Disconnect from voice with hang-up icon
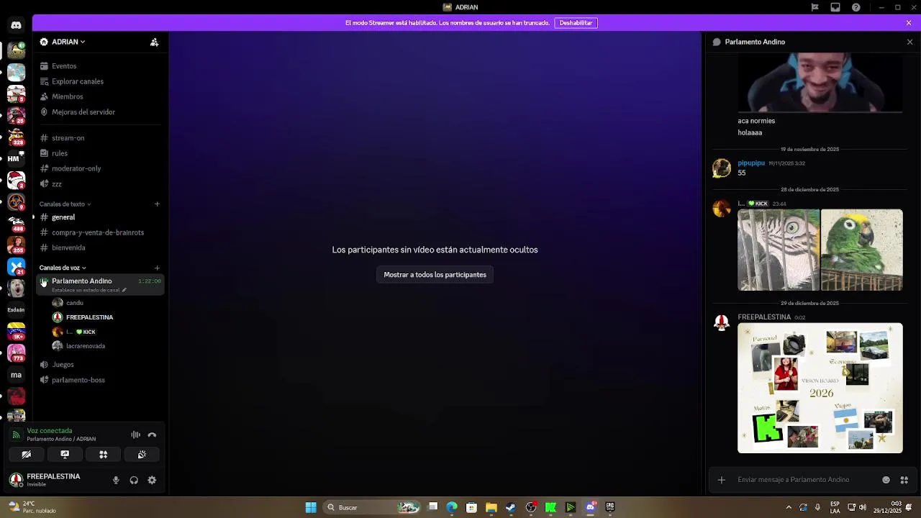Image resolution: width=921 pixels, height=518 pixels. [x=152, y=435]
